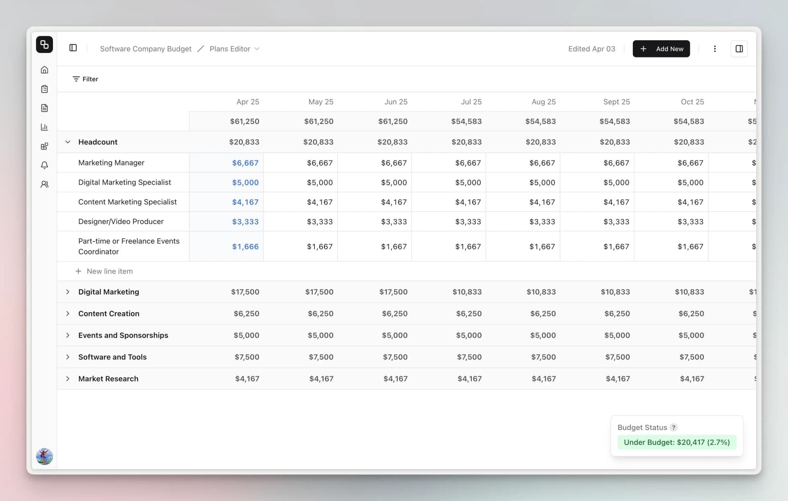Open the document/reports icon in sidebar
This screenshot has height=501, width=788.
pos(44,108)
